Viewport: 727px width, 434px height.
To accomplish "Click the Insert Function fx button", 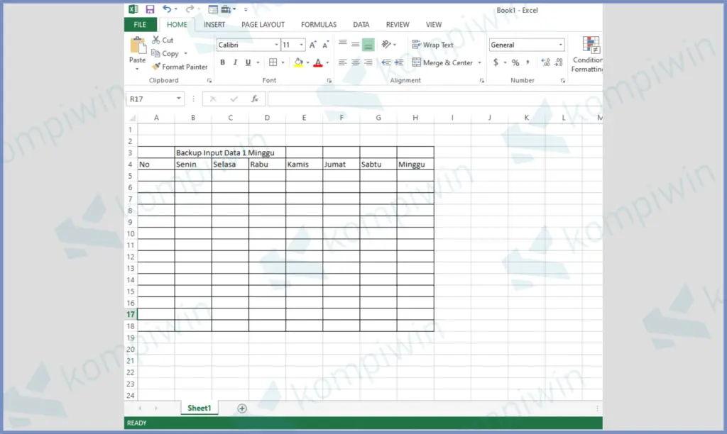I will 255,98.
